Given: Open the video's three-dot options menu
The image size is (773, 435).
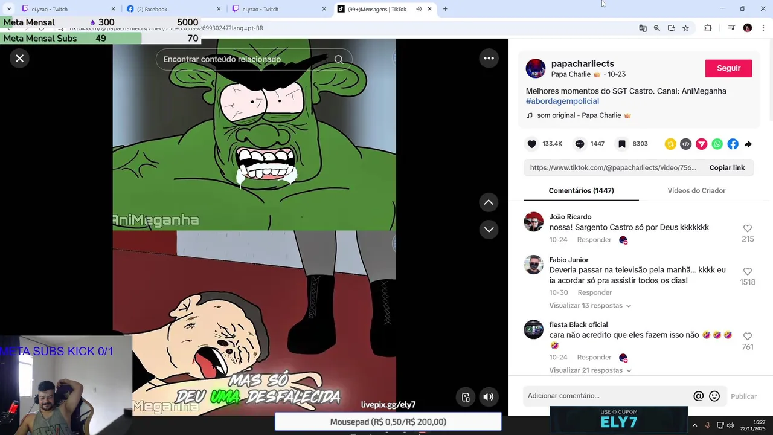Looking at the screenshot, I should (489, 58).
